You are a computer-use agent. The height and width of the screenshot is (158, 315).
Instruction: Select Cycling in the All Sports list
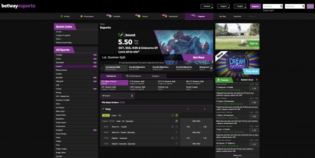tap(76, 74)
